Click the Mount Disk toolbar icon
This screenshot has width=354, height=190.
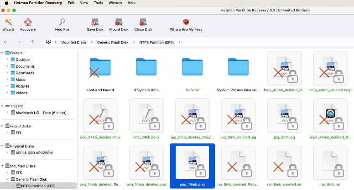119,22
